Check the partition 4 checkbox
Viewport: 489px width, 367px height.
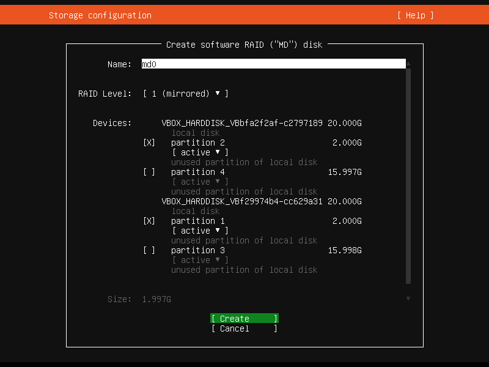click(x=149, y=172)
